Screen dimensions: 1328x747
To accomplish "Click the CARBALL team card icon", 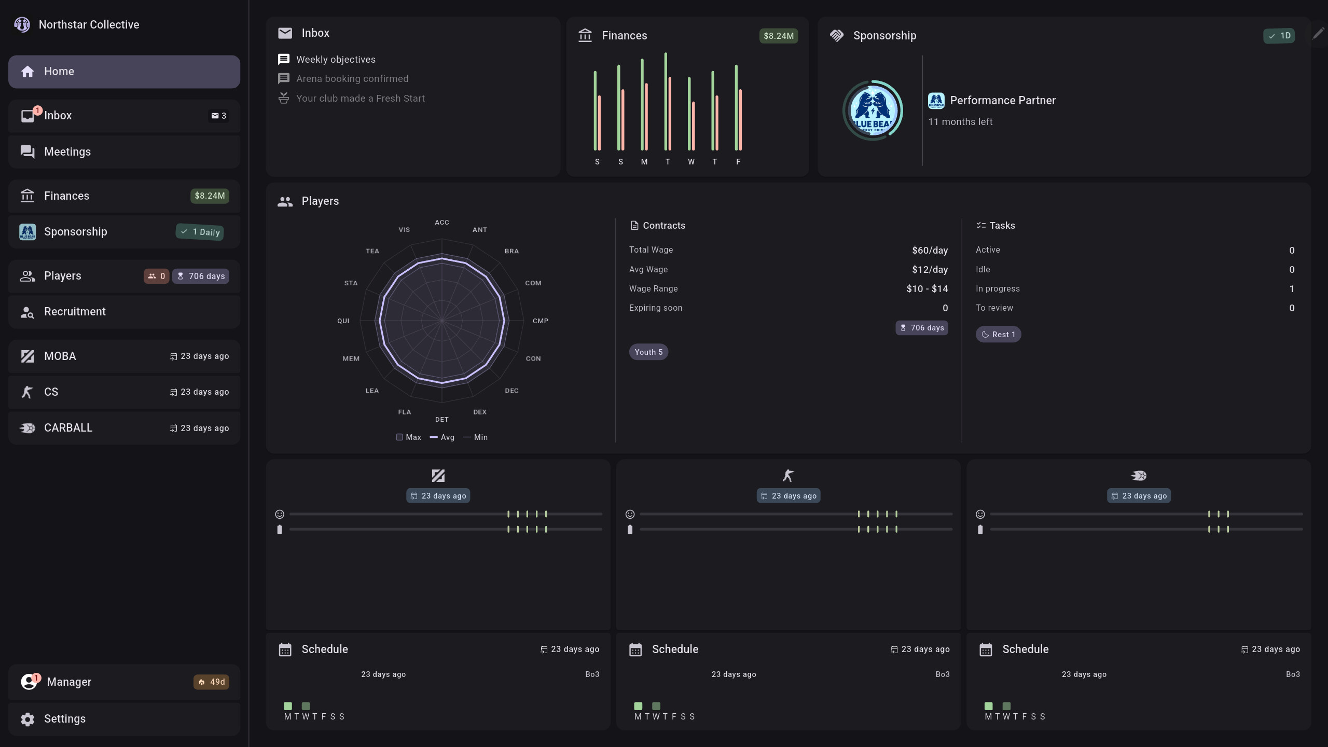I will tap(1139, 476).
